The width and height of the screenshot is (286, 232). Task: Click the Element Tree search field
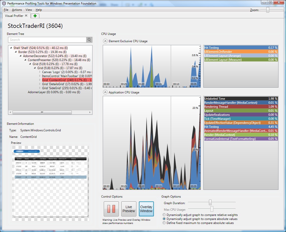point(47,40)
